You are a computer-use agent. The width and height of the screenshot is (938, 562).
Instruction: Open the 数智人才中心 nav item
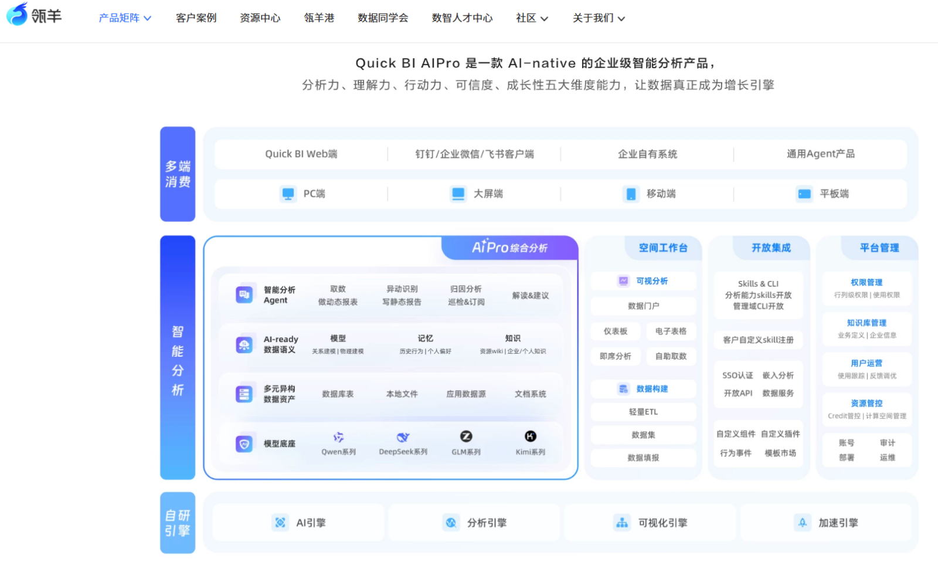point(463,18)
